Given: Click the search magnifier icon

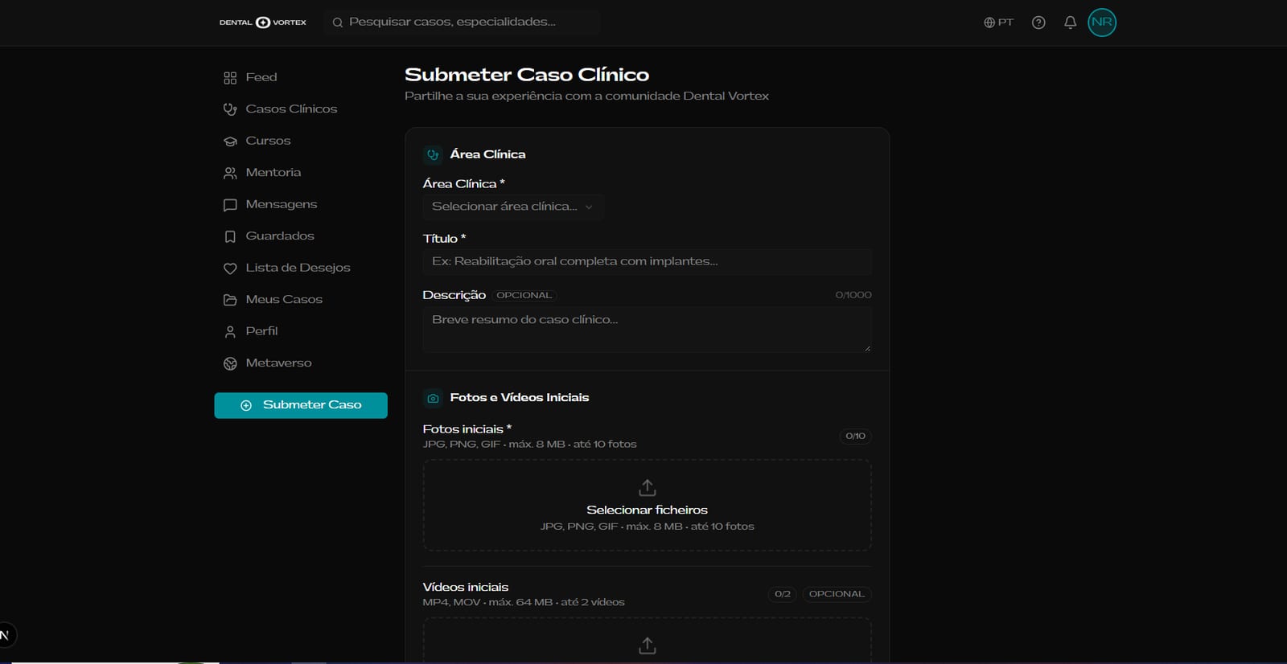Looking at the screenshot, I should [338, 23].
